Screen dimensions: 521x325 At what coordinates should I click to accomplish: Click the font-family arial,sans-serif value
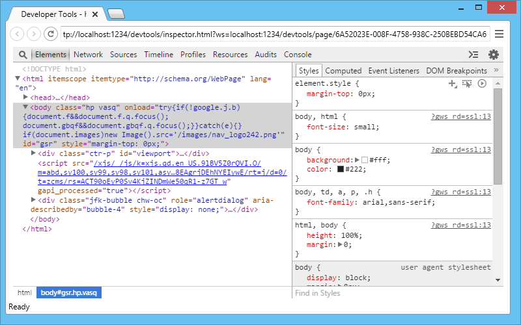[399, 202]
